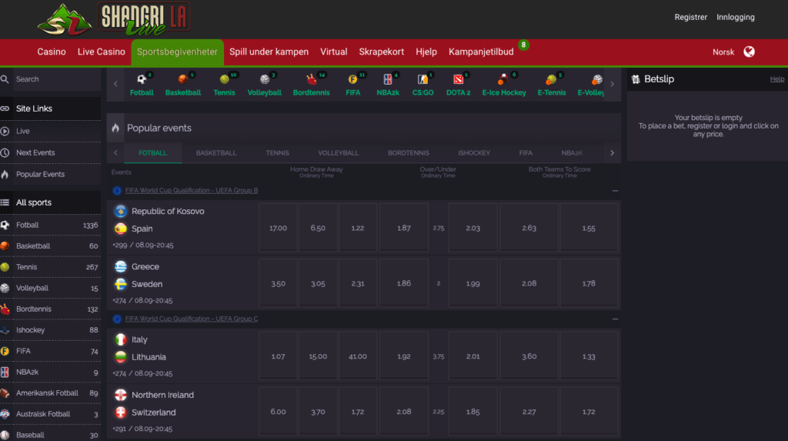Click the Lithuania flag icon

click(121, 357)
